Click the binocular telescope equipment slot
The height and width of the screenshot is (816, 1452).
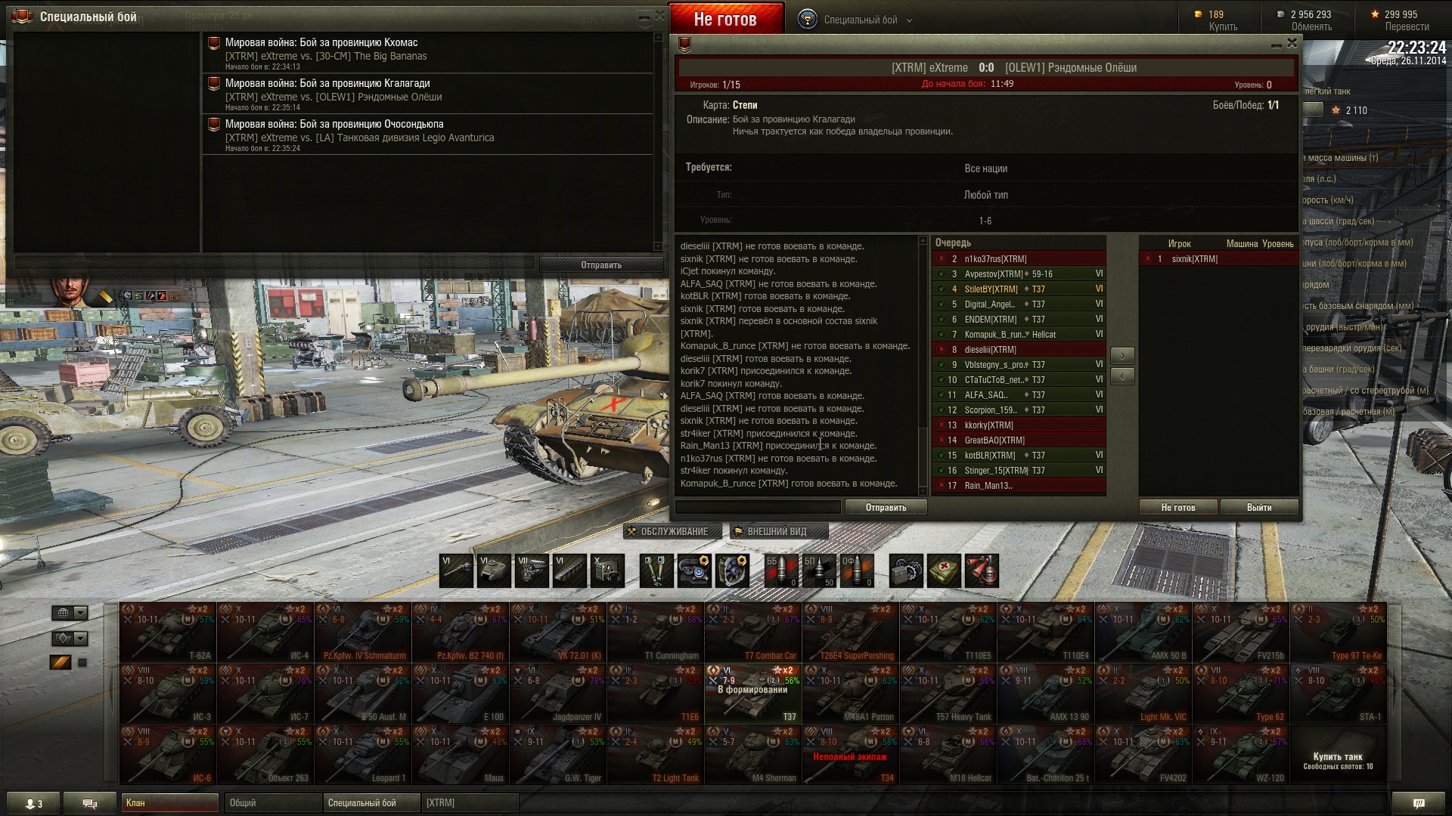point(656,570)
